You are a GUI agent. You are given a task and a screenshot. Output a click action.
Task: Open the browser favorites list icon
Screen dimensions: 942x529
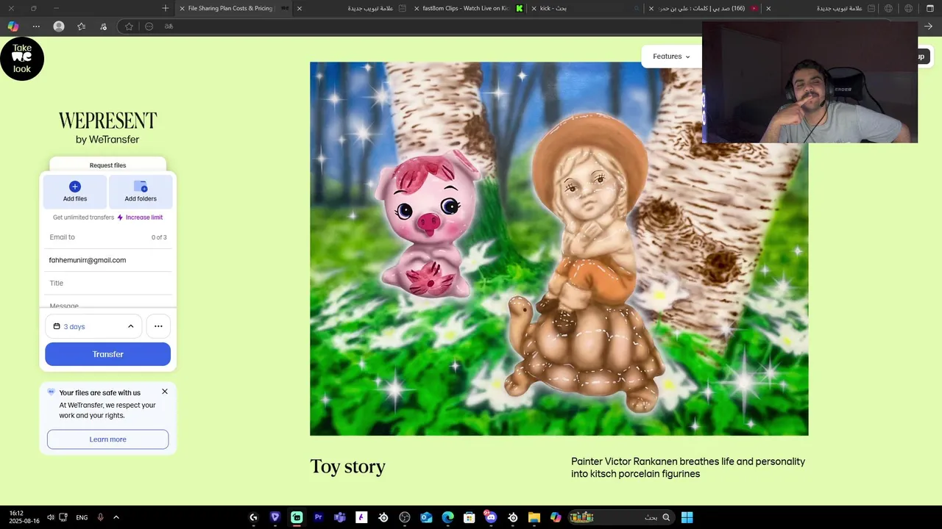coord(81,26)
